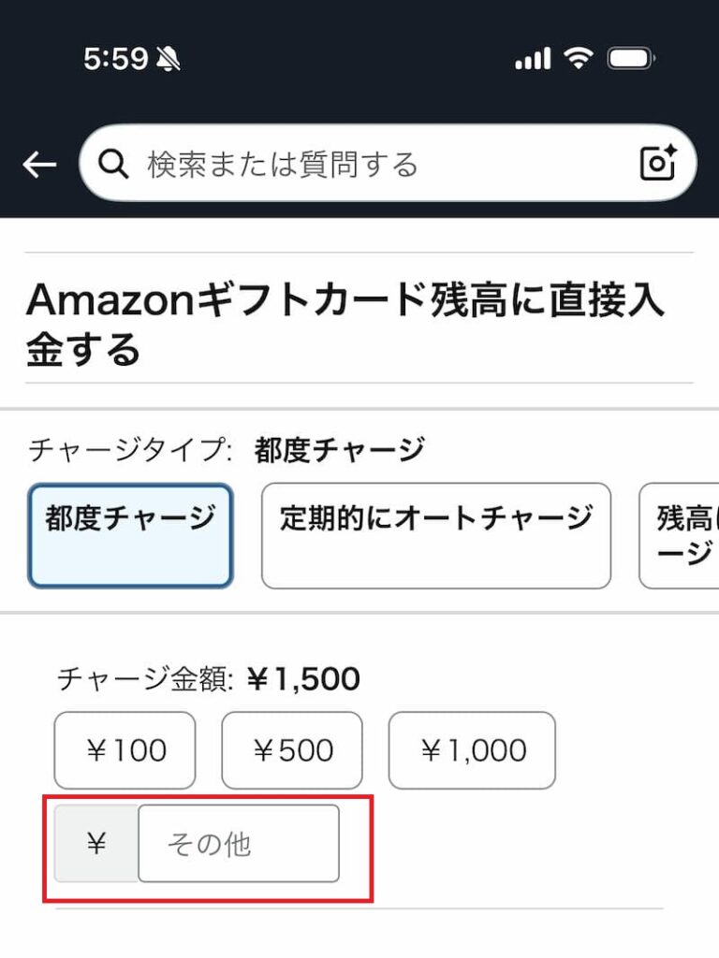Tap the back arrow in the header
This screenshot has width=719, height=958.
point(39,166)
